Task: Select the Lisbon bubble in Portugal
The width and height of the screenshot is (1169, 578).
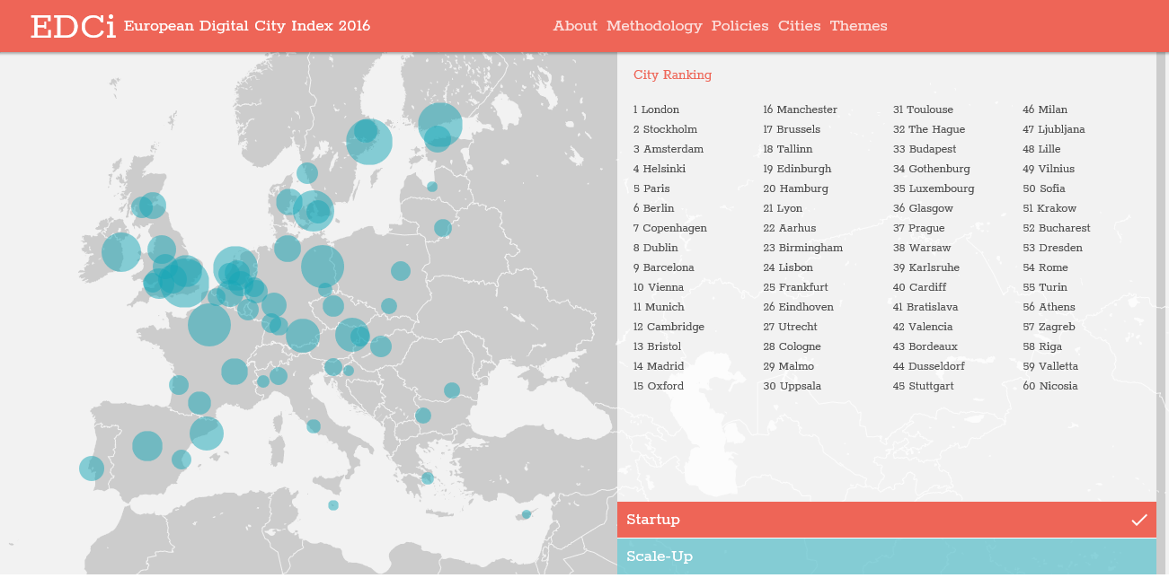Action: (92, 468)
